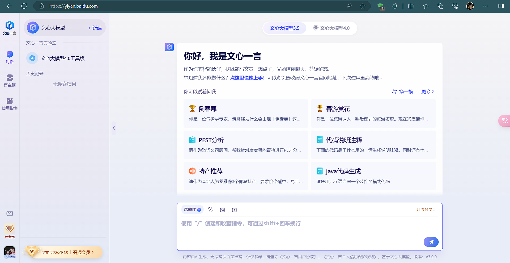Open the browser profile avatar
Viewport: 510px width, 263px height.
[470, 6]
